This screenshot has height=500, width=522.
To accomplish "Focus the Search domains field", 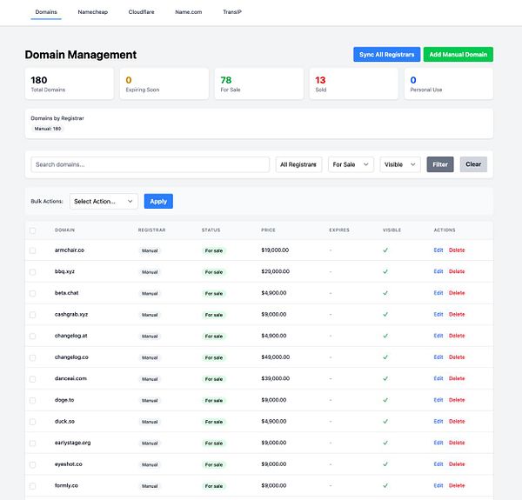I will 151,164.
